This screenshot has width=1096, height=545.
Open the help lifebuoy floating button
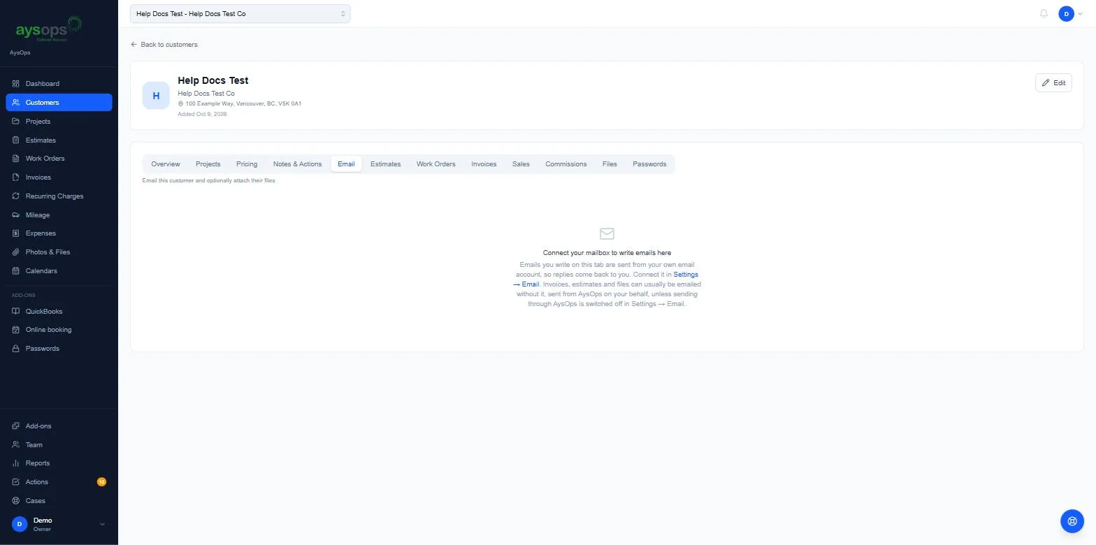(1072, 521)
